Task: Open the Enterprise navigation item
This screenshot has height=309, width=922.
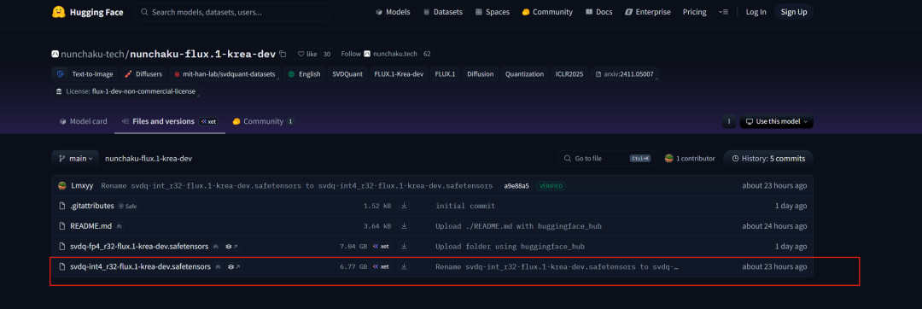Action: click(x=647, y=12)
